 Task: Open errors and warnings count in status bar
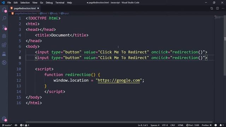(x=25, y=125)
